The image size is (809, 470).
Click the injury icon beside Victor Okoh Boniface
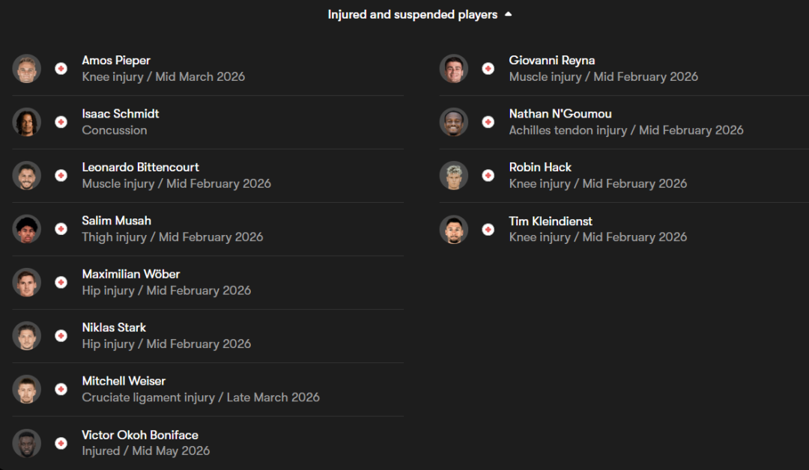click(61, 443)
